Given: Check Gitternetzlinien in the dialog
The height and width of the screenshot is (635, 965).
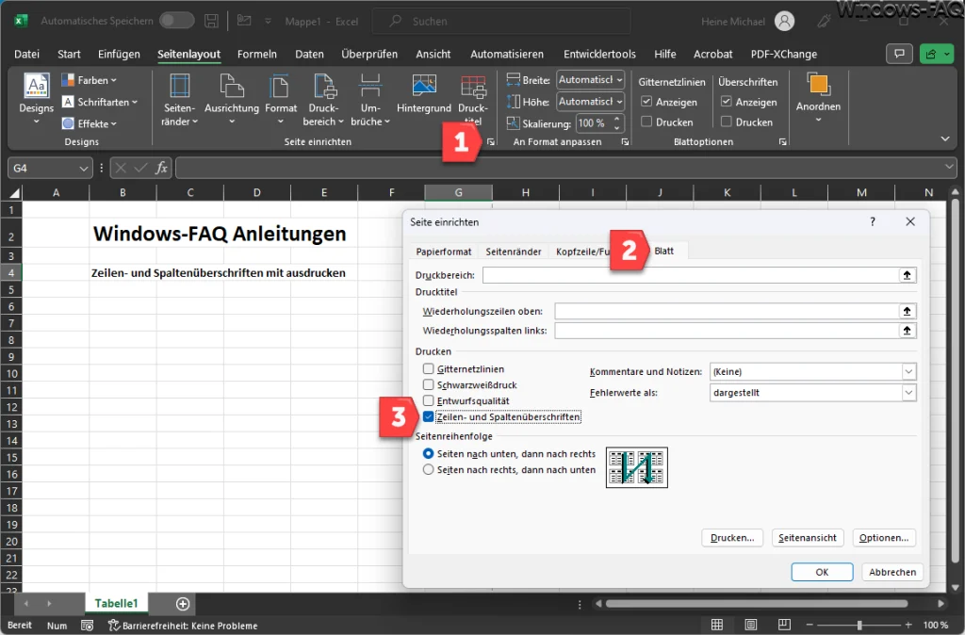Looking at the screenshot, I should click(429, 368).
